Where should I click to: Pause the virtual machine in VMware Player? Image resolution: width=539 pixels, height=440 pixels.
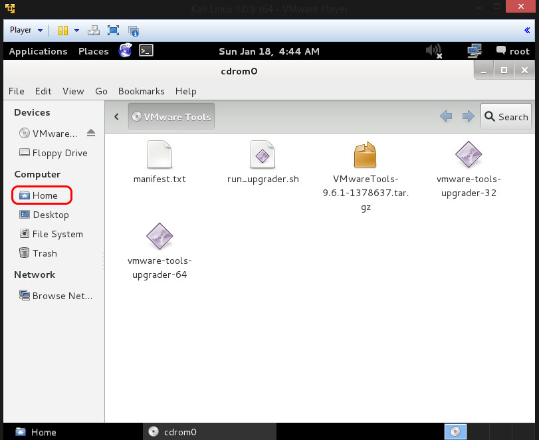(x=63, y=30)
